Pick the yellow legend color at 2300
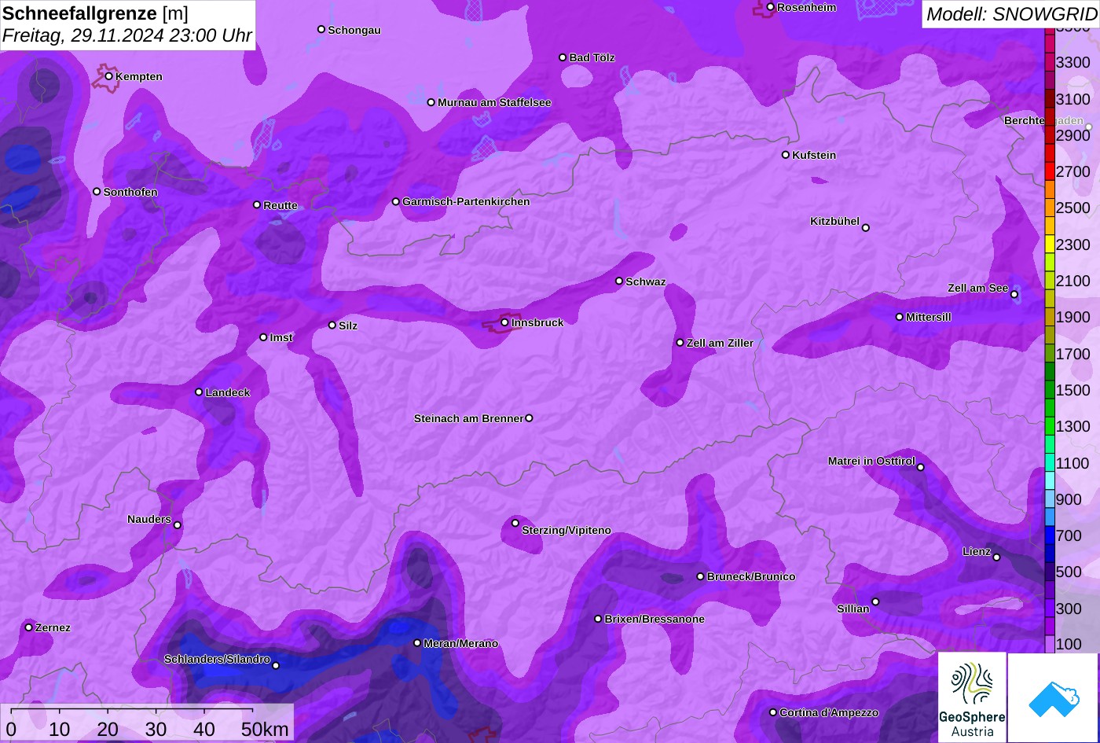 (1050, 245)
